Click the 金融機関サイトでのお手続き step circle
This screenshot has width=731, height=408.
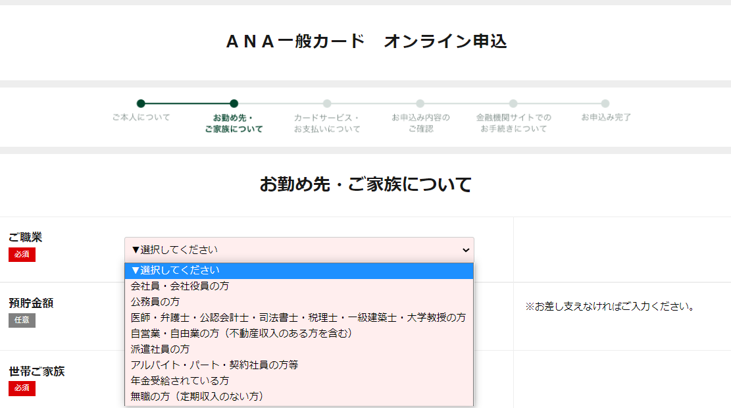click(x=513, y=104)
